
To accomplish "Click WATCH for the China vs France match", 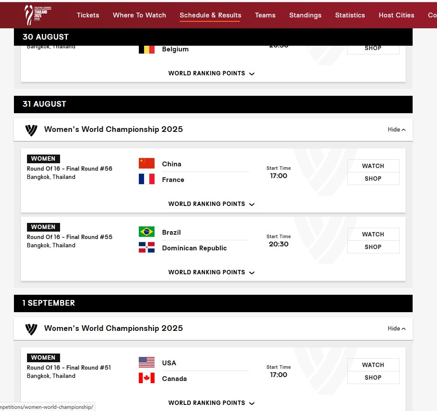I will 373,166.
